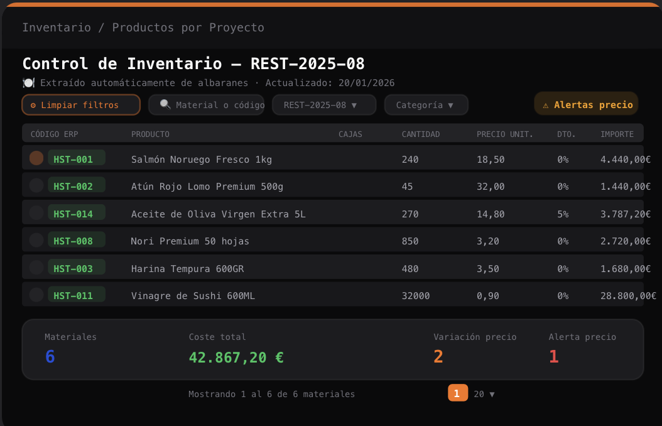
Task: Select Aceite de Oliva Virgen Extra 5L
Action: click(219, 214)
